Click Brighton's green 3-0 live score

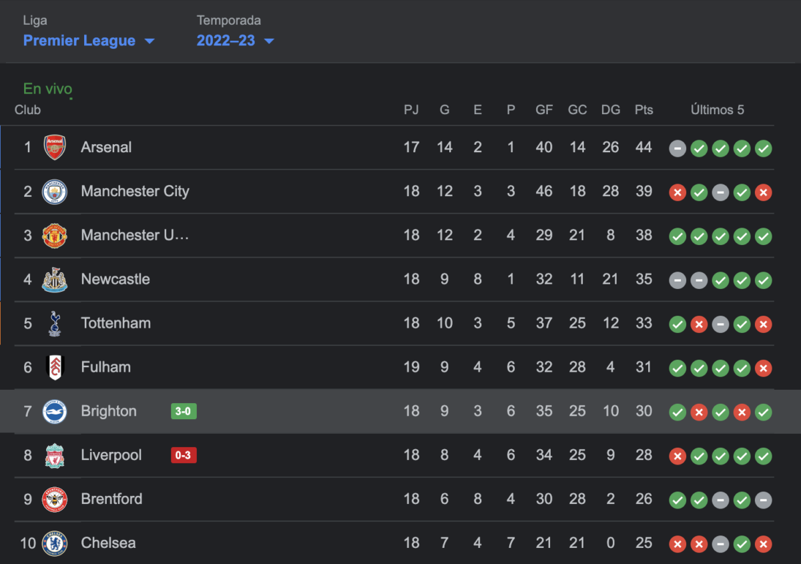point(184,412)
